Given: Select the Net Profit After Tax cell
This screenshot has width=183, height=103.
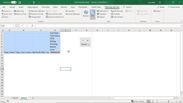Looking at the screenshot, I should (x=41, y=52).
